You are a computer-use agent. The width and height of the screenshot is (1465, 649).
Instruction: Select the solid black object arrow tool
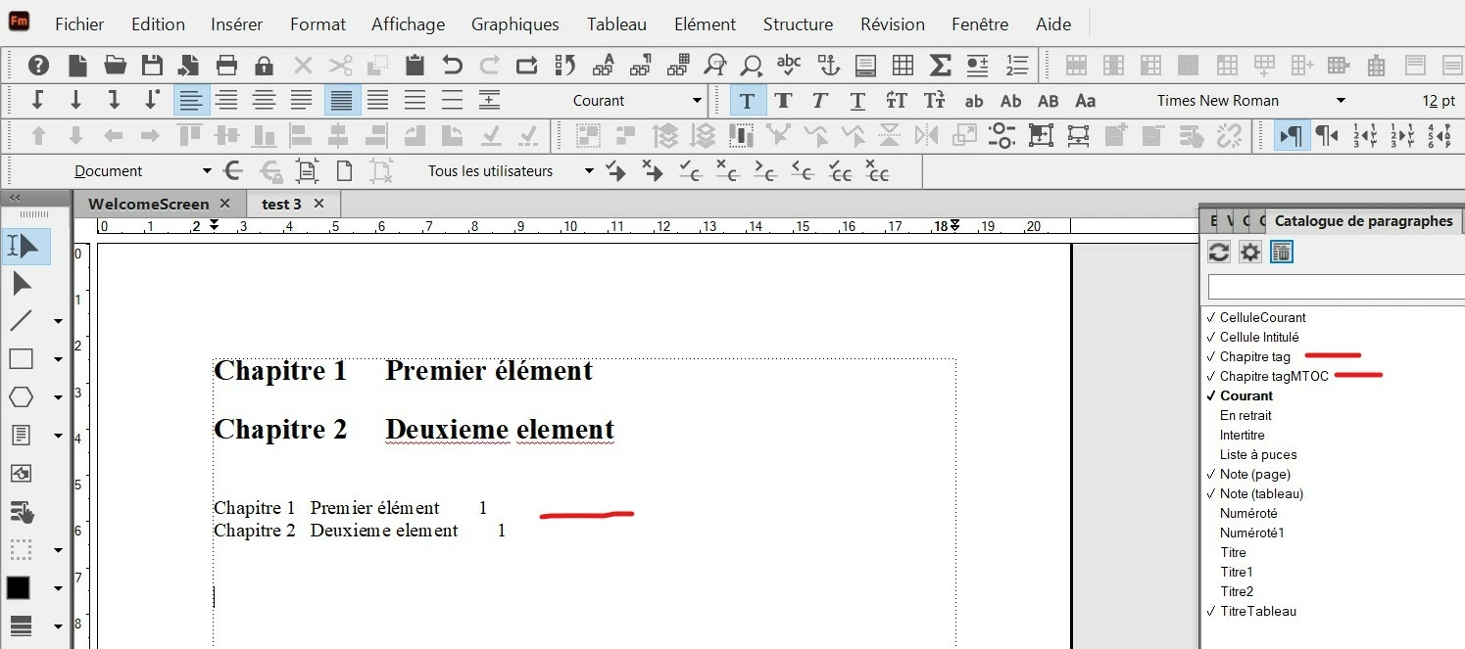click(22, 284)
